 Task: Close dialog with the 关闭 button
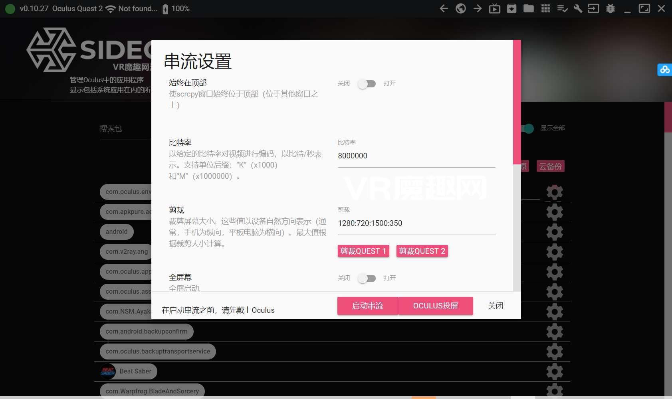(x=496, y=306)
